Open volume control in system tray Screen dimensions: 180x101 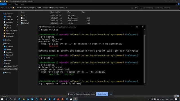[x=163, y=99]
